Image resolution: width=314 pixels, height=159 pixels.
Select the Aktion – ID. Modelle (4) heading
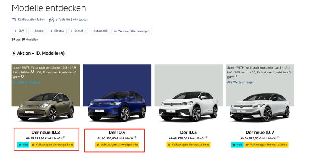point(41,53)
